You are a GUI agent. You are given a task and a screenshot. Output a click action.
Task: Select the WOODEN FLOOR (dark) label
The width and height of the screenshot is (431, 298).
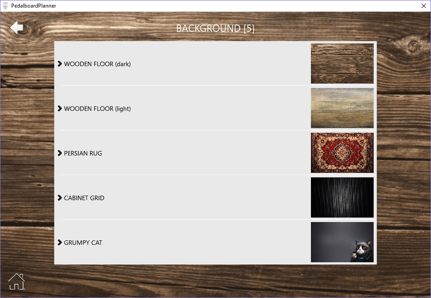(x=97, y=64)
